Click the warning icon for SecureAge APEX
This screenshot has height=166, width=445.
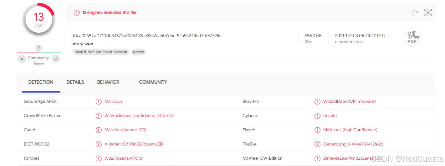[x=99, y=102]
